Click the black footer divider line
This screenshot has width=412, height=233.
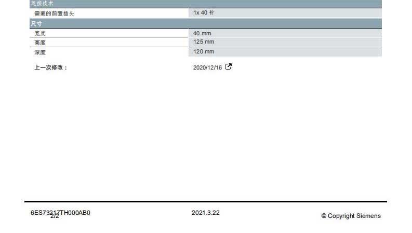(x=205, y=201)
